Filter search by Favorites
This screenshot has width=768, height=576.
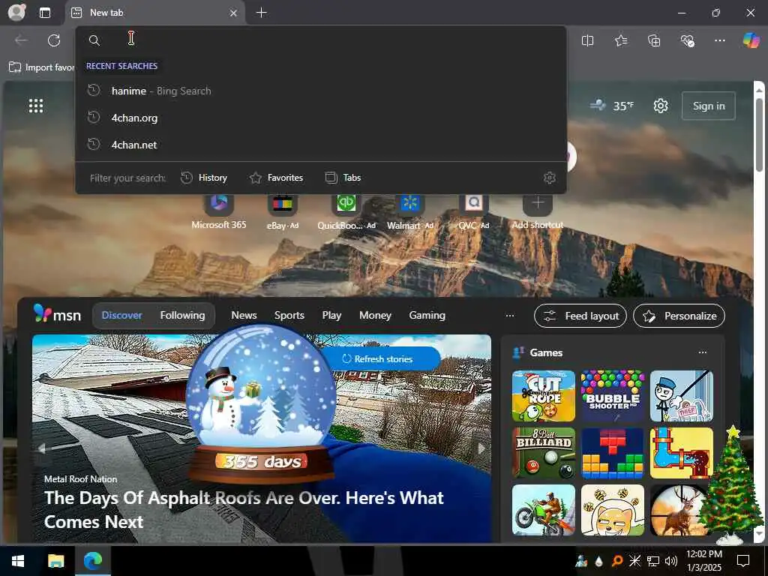click(276, 178)
